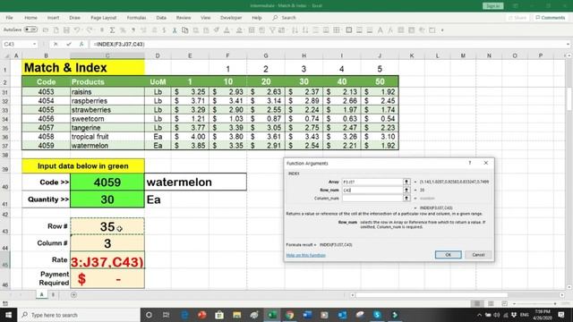
Task: Click the dialog help question mark
Action: pyautogui.click(x=470, y=163)
